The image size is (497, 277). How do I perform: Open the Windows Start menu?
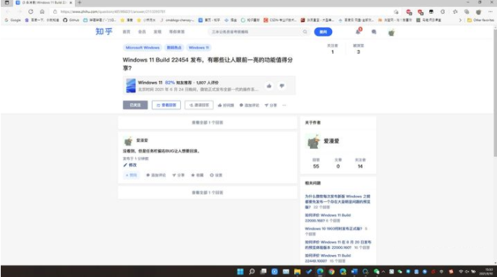(240, 271)
